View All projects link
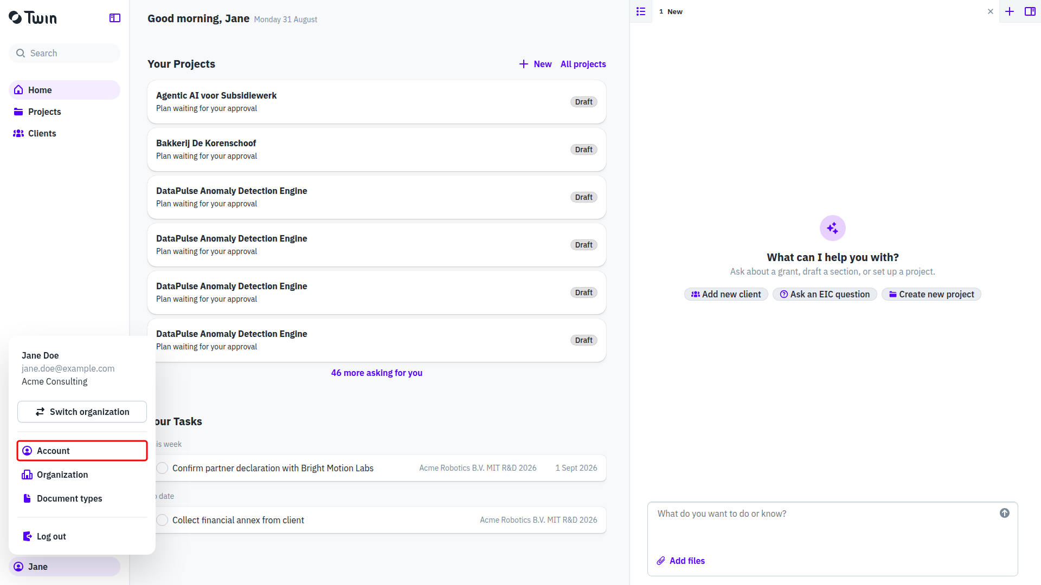Viewport: 1041px width, 585px height. tap(583, 64)
